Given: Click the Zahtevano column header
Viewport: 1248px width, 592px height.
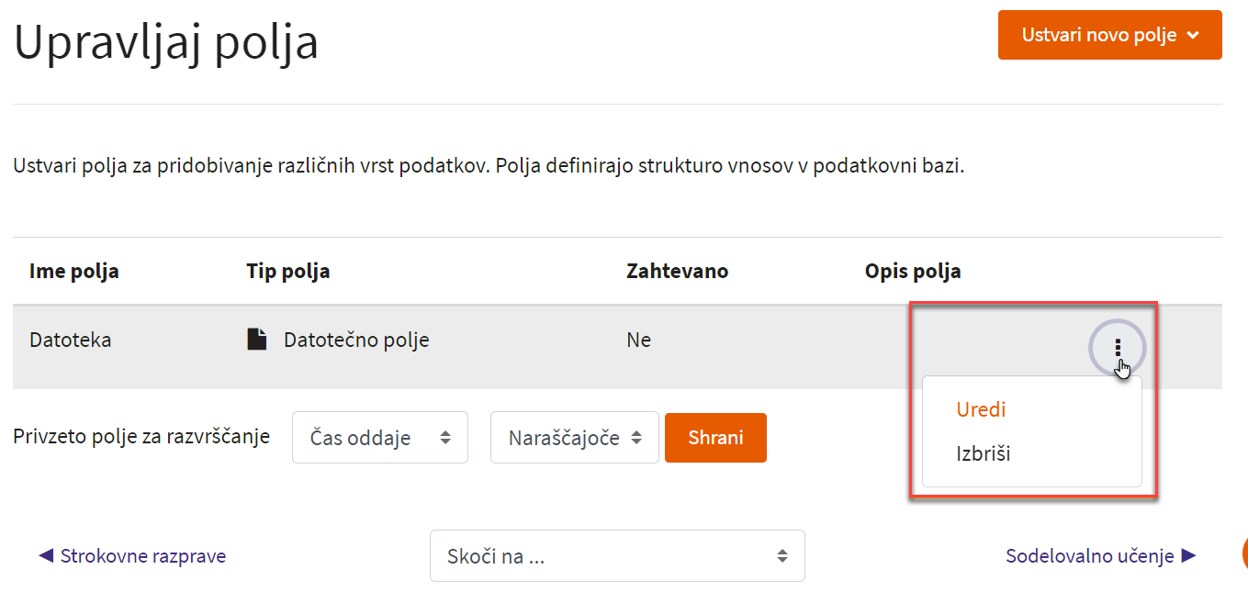Looking at the screenshot, I should [x=677, y=272].
